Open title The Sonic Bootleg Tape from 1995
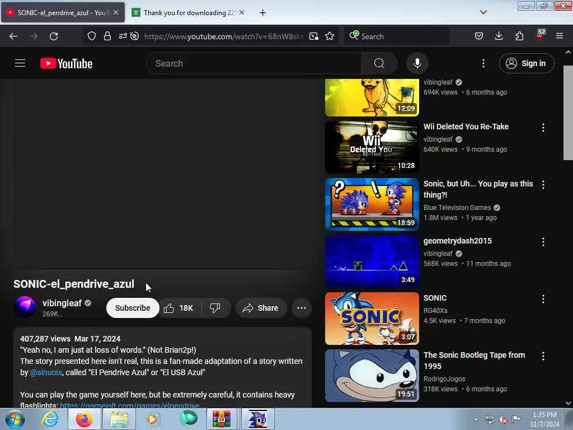 click(x=474, y=361)
